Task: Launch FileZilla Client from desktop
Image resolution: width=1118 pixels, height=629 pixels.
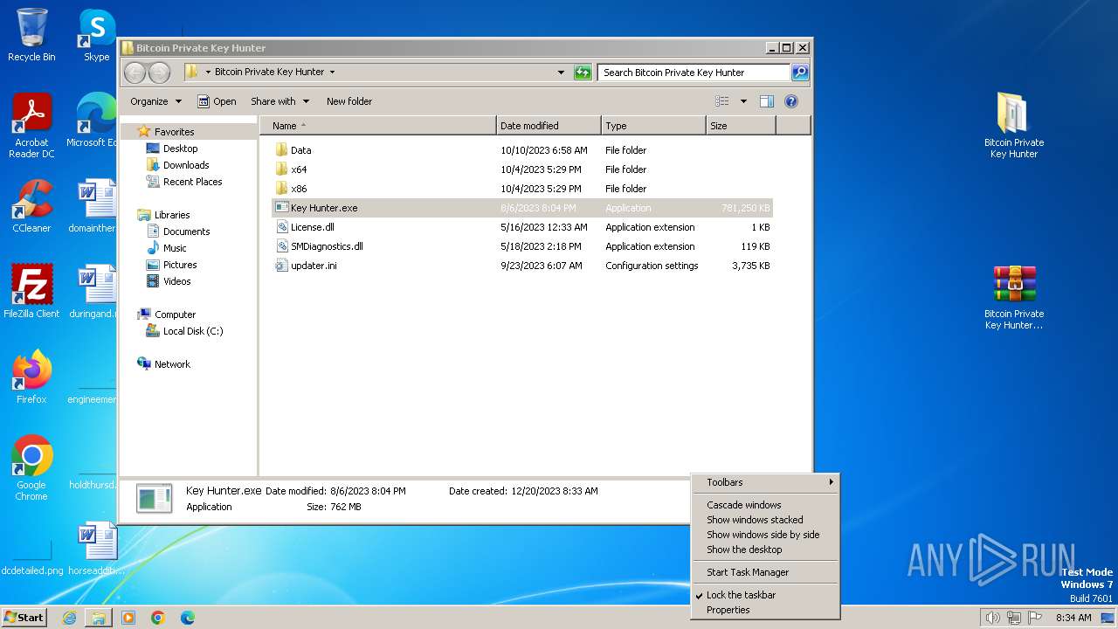Action: (31, 292)
